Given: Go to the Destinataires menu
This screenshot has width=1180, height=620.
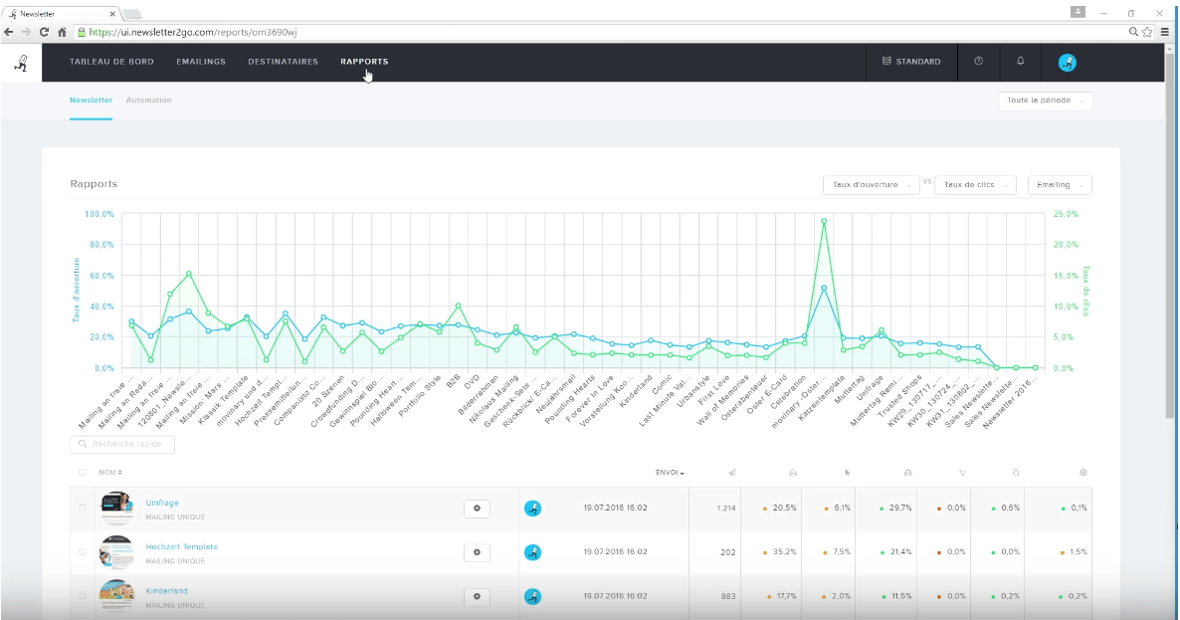Looking at the screenshot, I should pyautogui.click(x=284, y=62).
